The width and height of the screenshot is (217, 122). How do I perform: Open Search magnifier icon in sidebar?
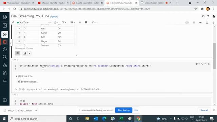(5, 57)
